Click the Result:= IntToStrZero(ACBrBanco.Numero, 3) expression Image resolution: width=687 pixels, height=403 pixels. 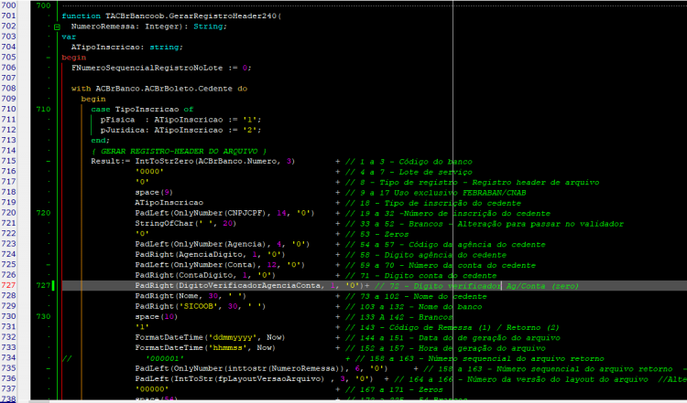pos(192,161)
